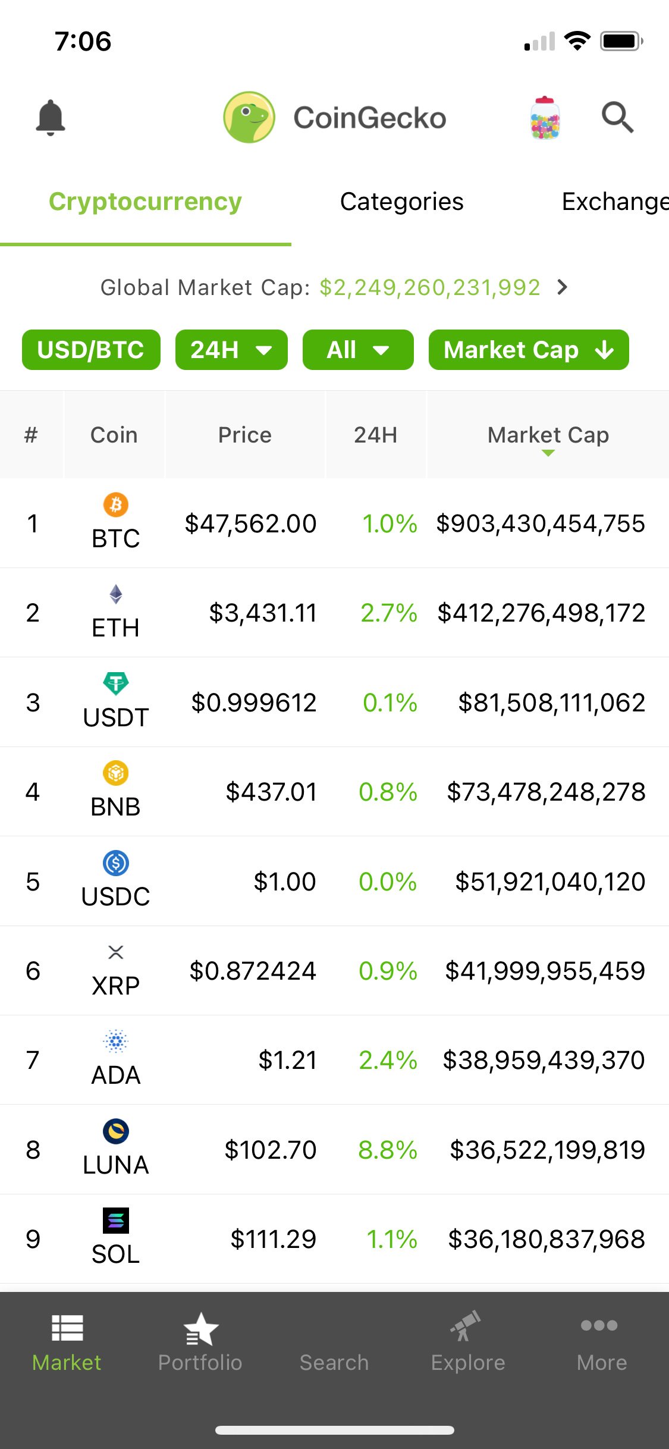This screenshot has width=669, height=1449.
Task: Expand Global Market Cap details chevron
Action: [x=562, y=287]
